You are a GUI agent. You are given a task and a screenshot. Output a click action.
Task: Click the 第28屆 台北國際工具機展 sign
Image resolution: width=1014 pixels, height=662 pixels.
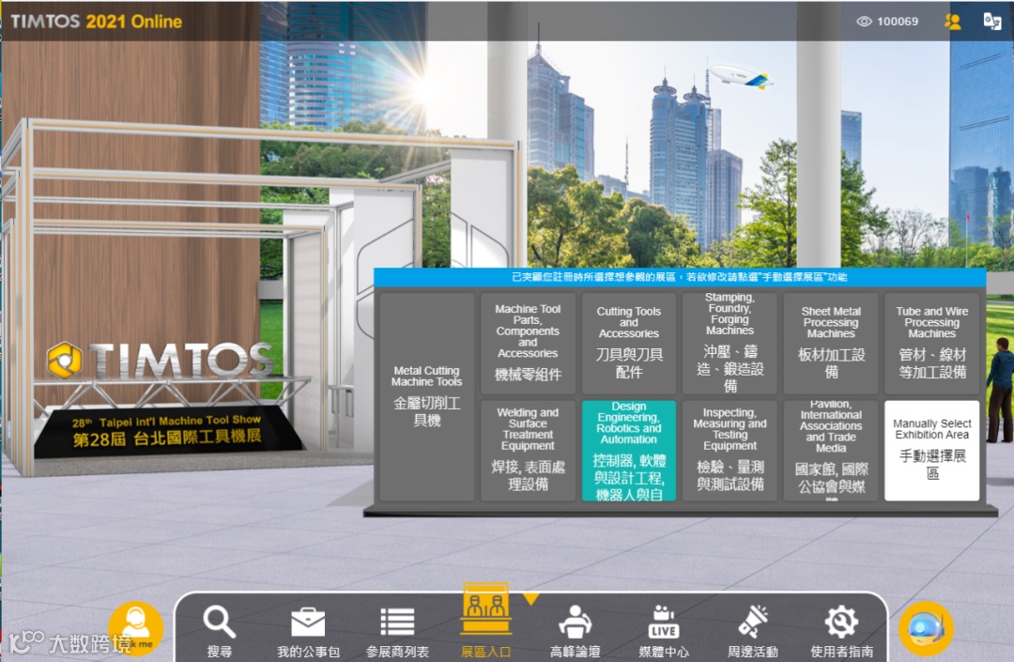point(167,438)
